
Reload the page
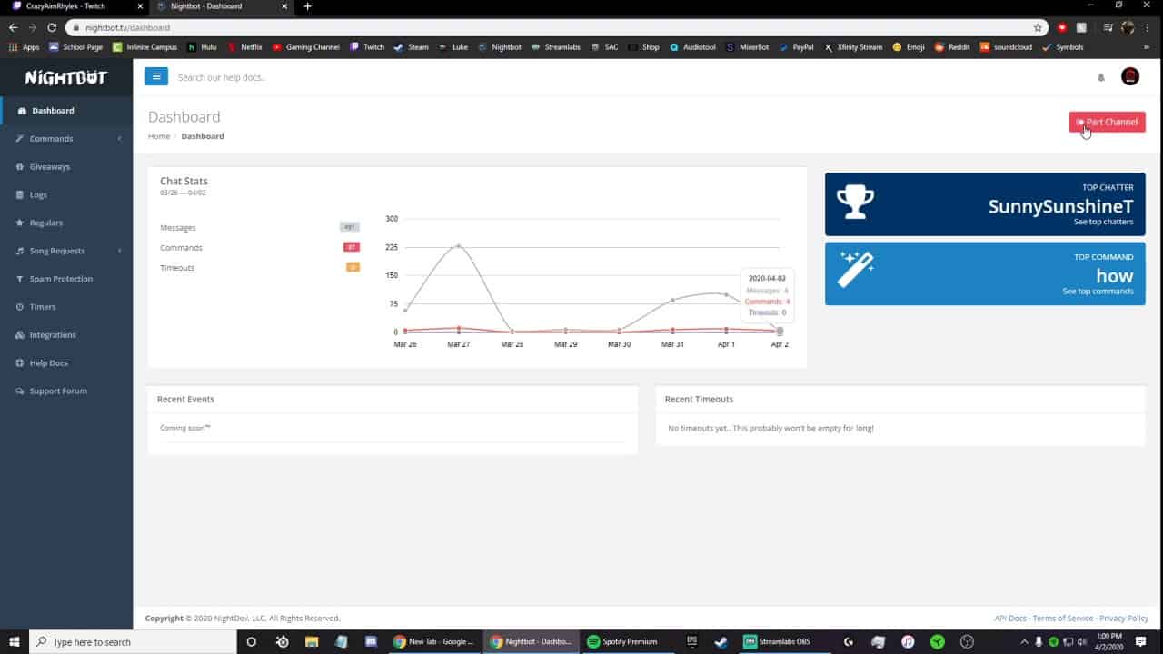[52, 28]
